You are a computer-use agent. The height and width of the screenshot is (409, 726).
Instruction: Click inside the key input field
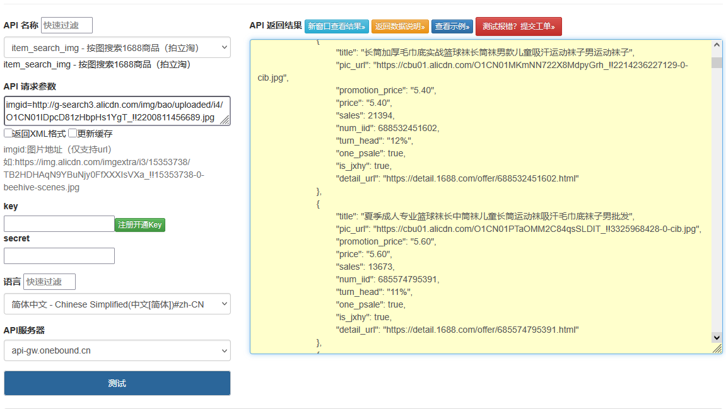tap(59, 223)
